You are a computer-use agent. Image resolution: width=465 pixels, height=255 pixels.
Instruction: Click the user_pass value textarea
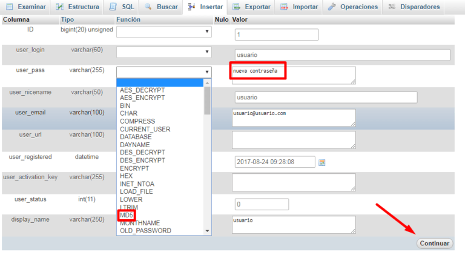pos(294,75)
